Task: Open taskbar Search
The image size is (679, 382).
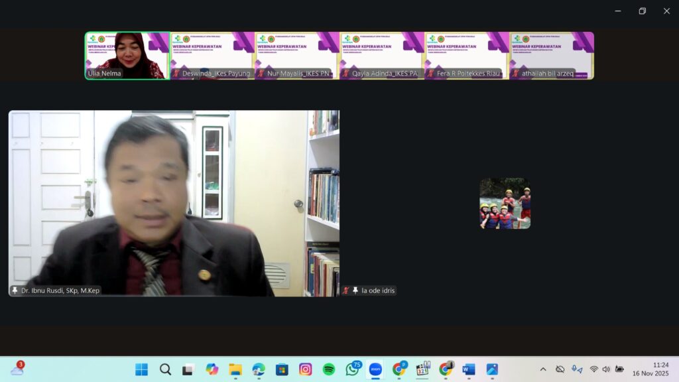Action: (x=165, y=369)
